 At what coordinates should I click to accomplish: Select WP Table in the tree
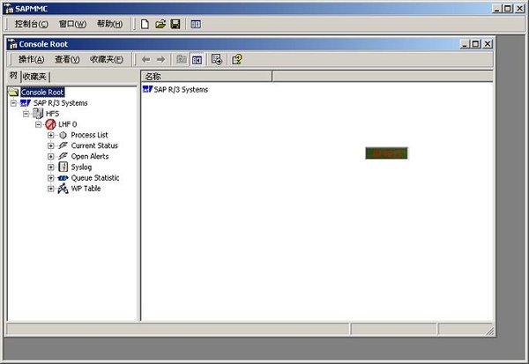pyautogui.click(x=86, y=189)
